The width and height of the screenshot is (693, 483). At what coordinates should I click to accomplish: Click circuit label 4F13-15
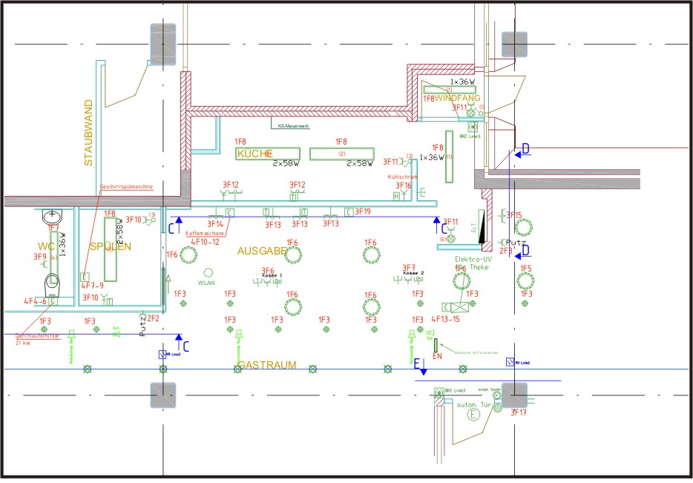point(445,318)
